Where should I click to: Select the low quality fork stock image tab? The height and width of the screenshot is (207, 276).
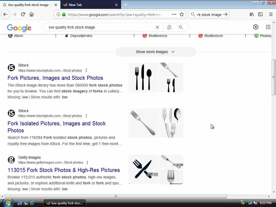pyautogui.click(x=28, y=5)
